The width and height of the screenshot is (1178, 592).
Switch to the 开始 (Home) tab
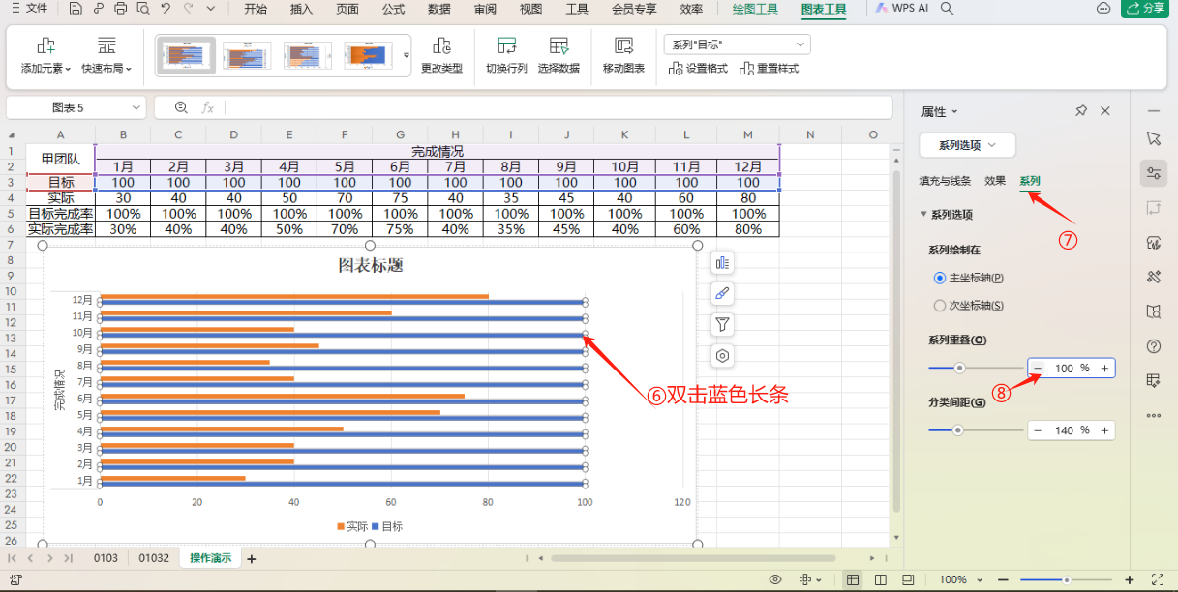click(256, 9)
